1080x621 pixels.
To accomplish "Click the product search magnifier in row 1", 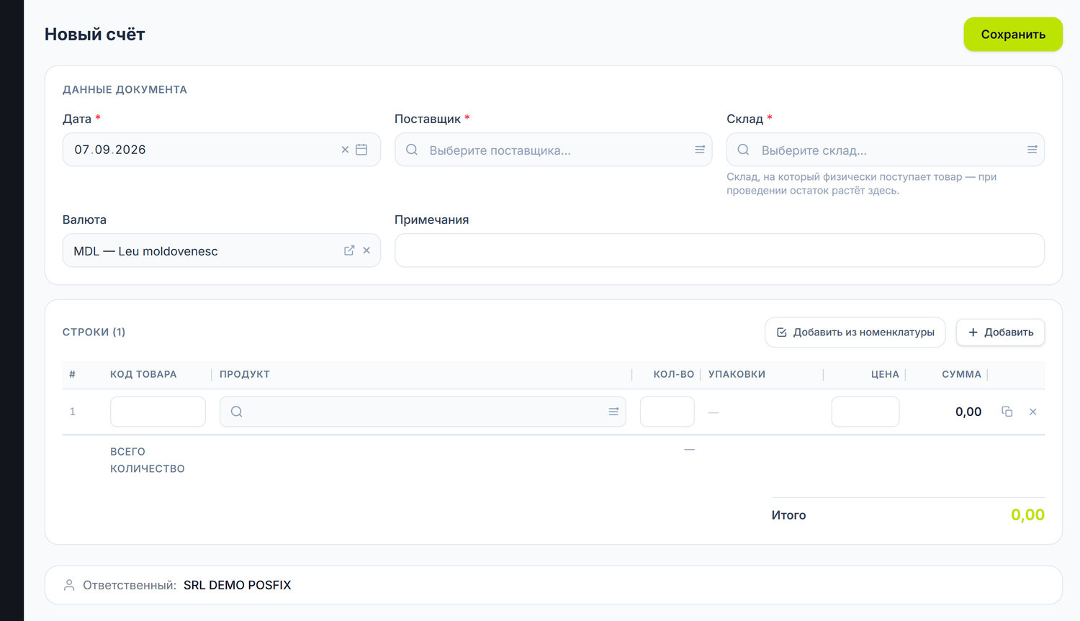I will [x=236, y=412].
